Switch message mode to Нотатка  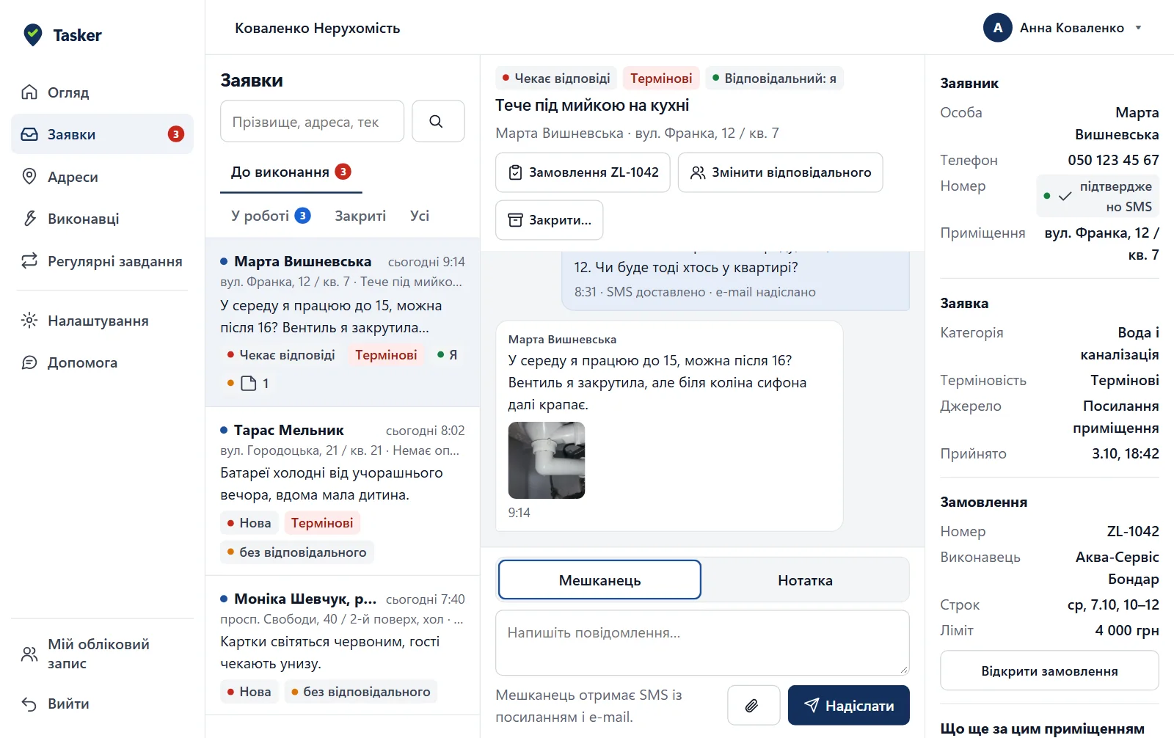point(805,580)
